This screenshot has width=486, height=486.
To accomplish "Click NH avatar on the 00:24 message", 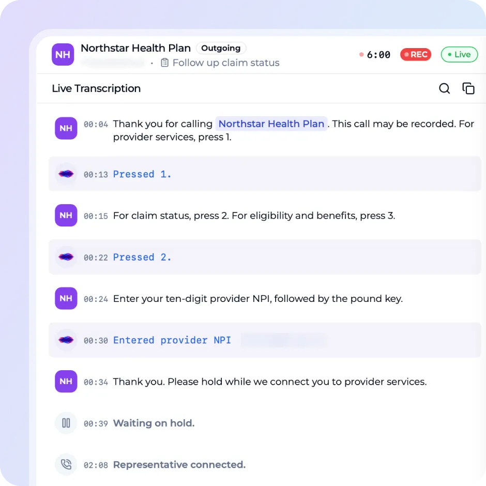I will [66, 298].
